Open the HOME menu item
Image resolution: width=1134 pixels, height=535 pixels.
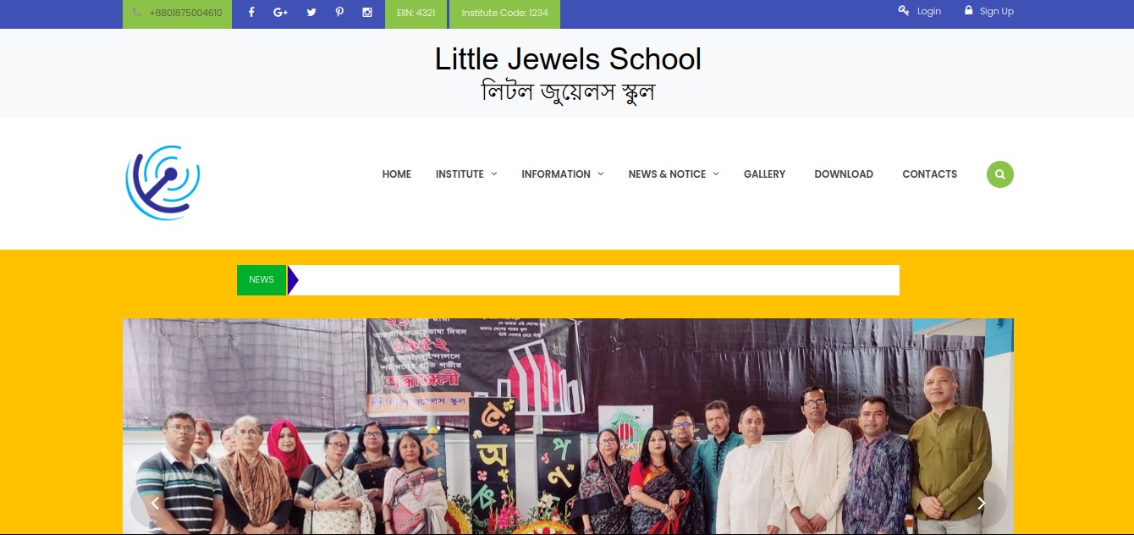pyautogui.click(x=397, y=174)
